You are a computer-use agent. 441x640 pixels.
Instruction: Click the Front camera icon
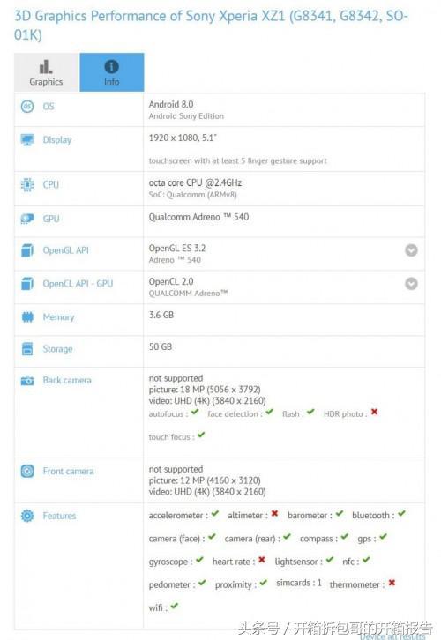27,472
